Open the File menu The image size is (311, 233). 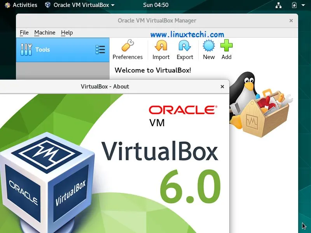(x=24, y=33)
